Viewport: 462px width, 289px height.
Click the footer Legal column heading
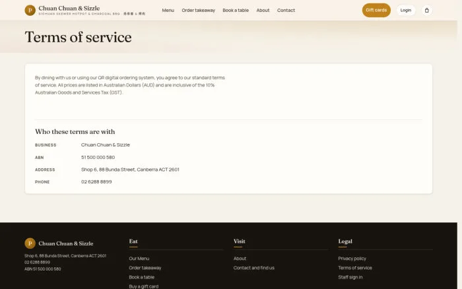345,241
